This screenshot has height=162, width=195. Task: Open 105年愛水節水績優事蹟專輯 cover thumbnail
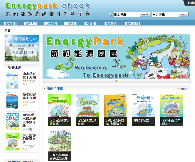13,121
